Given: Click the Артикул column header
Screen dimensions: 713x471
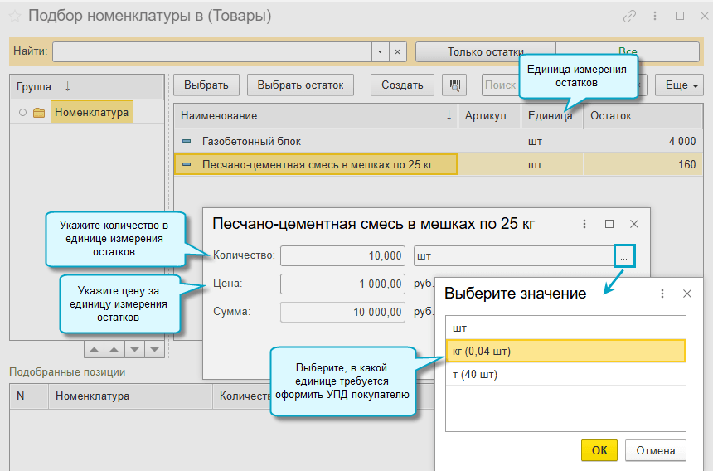Looking at the screenshot, I should click(489, 116).
